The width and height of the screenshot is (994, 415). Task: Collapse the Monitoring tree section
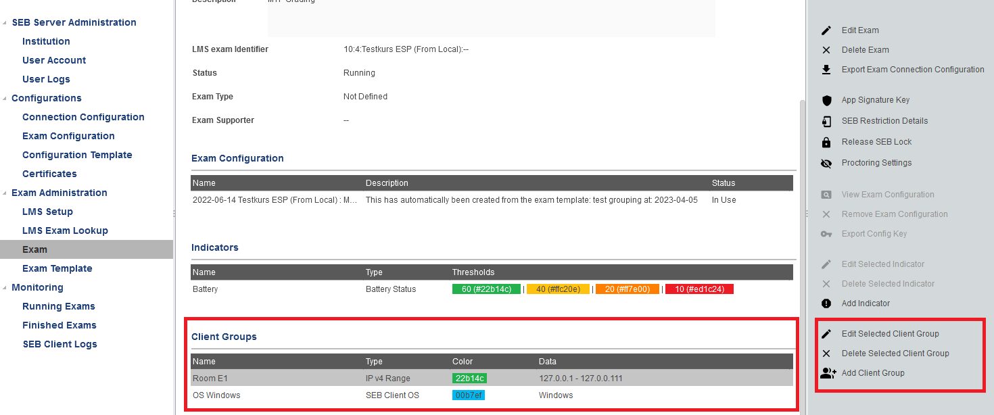(x=4, y=288)
